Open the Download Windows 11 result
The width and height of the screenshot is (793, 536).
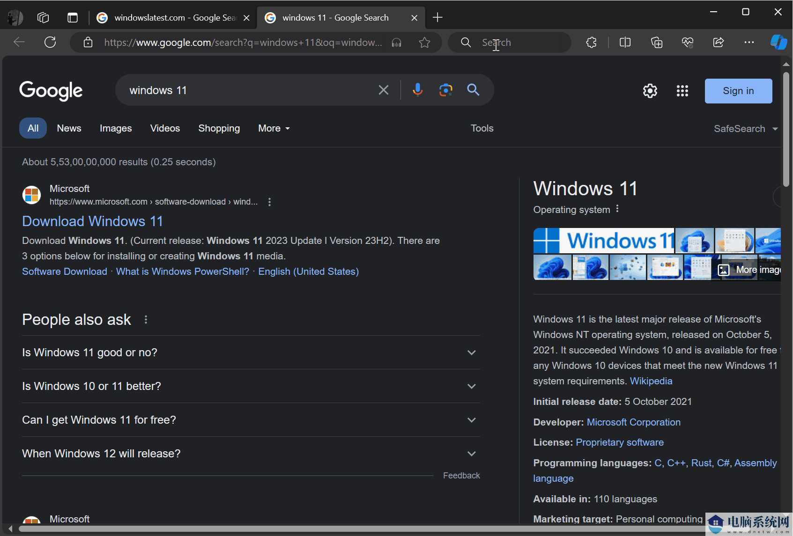(92, 221)
